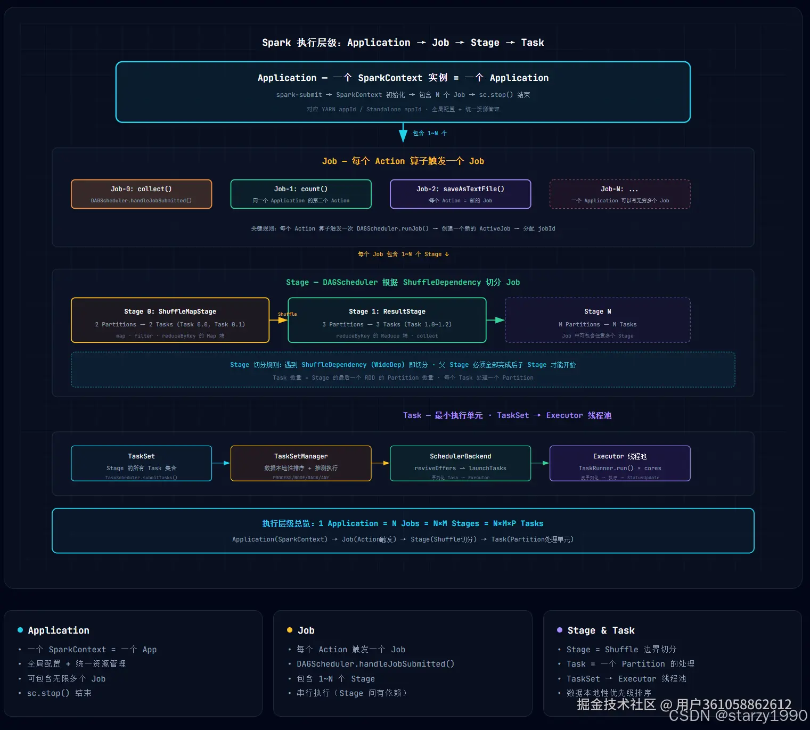Screen dimensions: 810x730
Task: Select heading 'Task — 最小执行单元 · TaskSet → Executor 线程池'
Action: (507, 415)
